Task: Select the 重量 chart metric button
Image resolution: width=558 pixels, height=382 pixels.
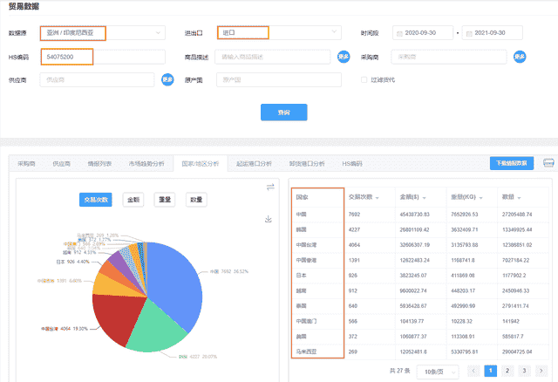Action: pos(165,200)
